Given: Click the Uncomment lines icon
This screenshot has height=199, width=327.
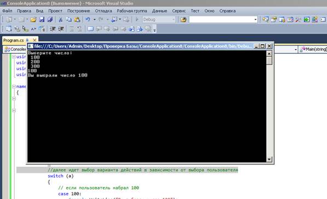Looking at the screenshot, I should [x=79, y=29].
